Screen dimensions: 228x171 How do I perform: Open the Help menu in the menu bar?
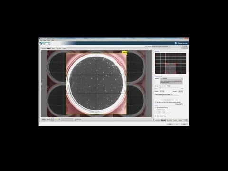pos(53,40)
